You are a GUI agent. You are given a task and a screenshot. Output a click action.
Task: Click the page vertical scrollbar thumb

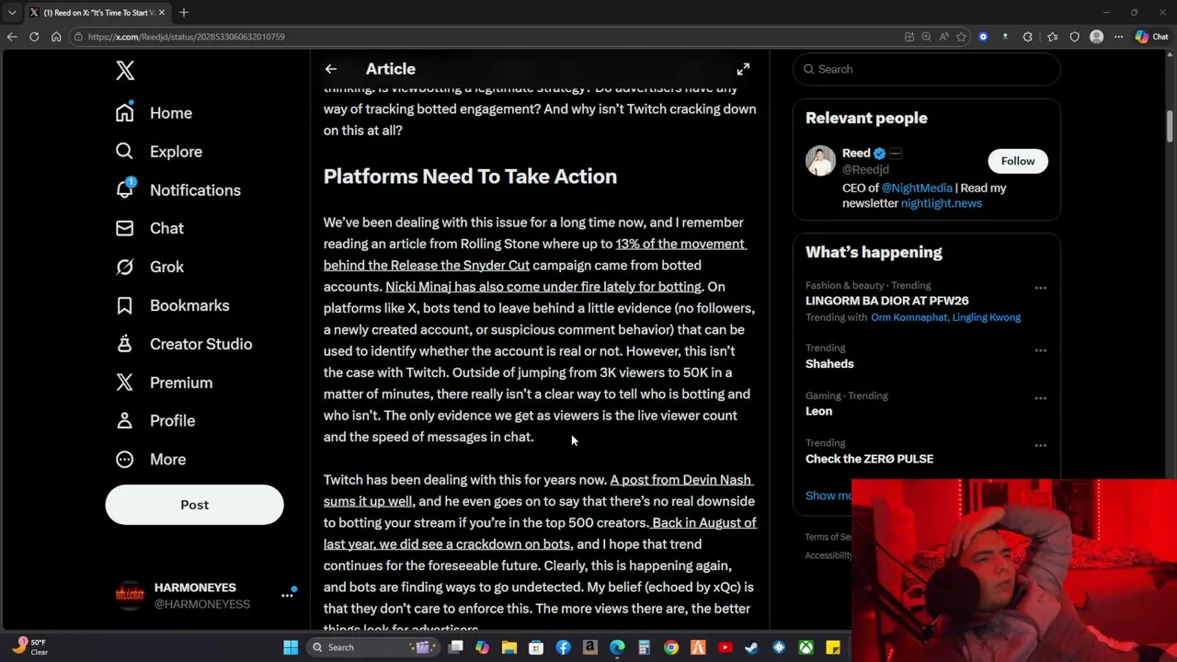tap(1171, 126)
